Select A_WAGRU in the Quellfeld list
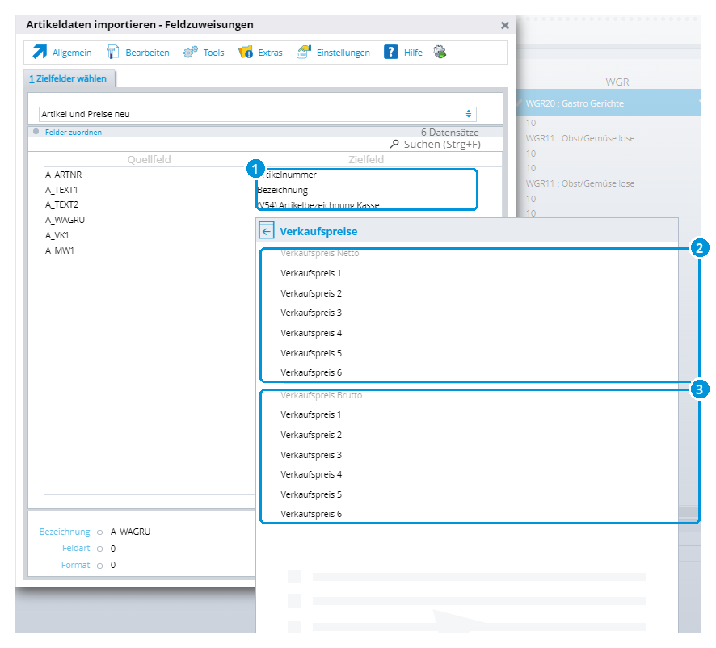Screen dimensions: 716x648 (65, 220)
